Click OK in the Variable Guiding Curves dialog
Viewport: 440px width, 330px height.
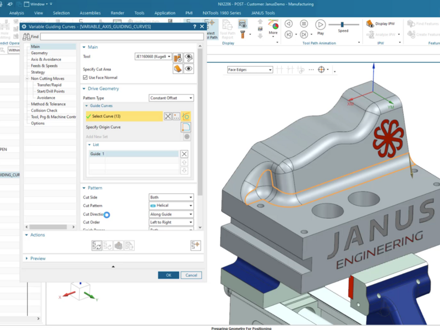pos(168,276)
